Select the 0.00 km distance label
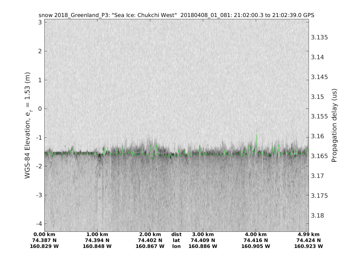341x255 pixels. tap(44, 234)
